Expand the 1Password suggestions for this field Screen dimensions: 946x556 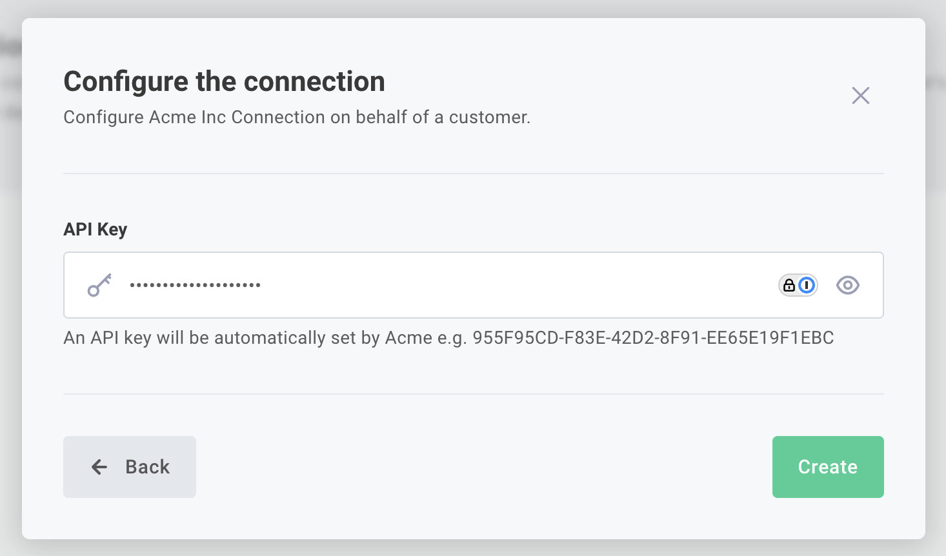click(x=798, y=285)
